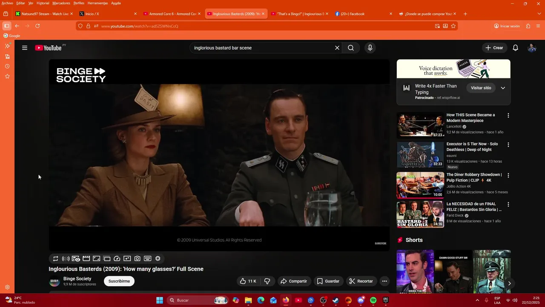Start voice search with microphone icon
Viewport: 545px width, 307px height.
pos(370,48)
